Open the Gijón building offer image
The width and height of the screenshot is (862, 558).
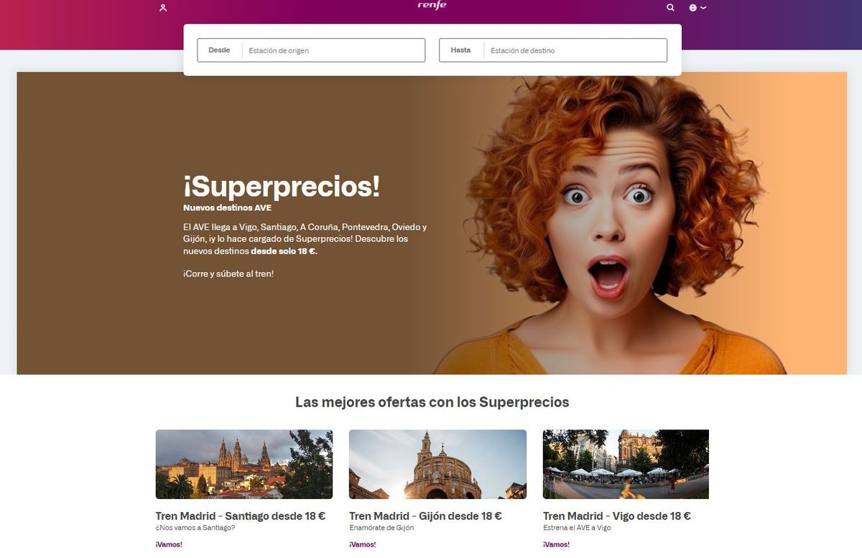437,464
